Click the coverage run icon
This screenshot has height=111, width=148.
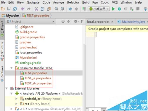[x=126, y=9]
